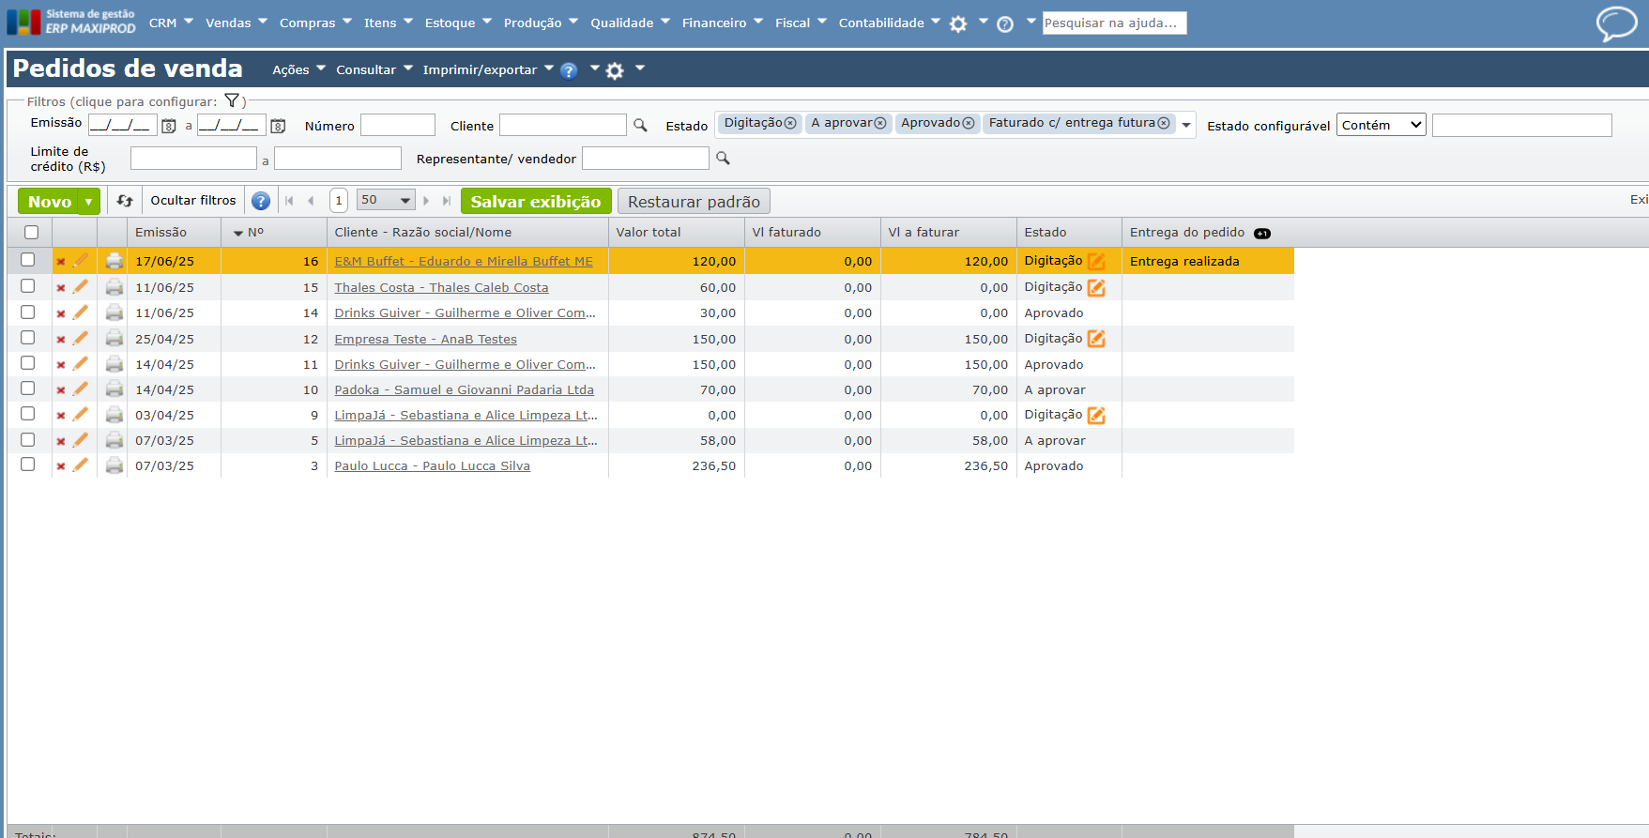The width and height of the screenshot is (1649, 838).
Task: Check the box for order 11
Action: pos(28,362)
